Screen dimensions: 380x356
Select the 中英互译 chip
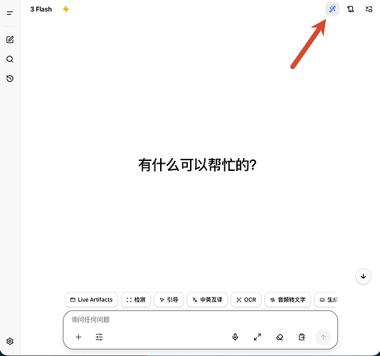207,300
